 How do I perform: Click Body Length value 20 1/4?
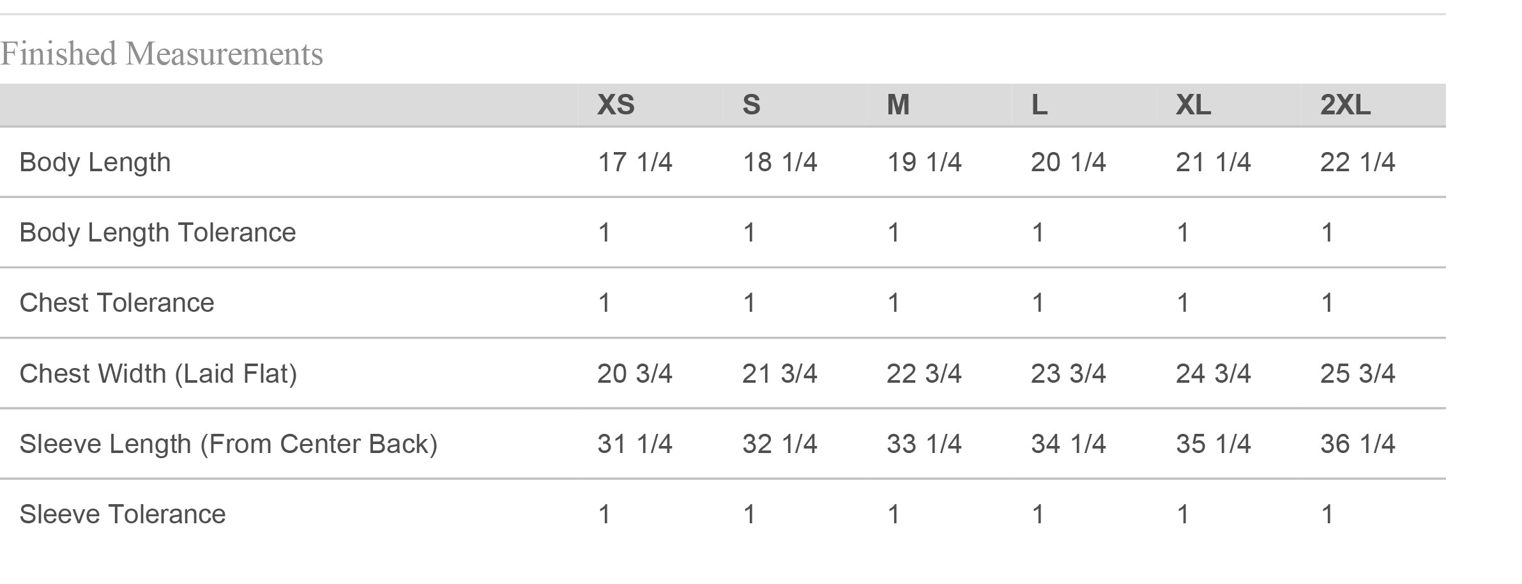[1068, 162]
